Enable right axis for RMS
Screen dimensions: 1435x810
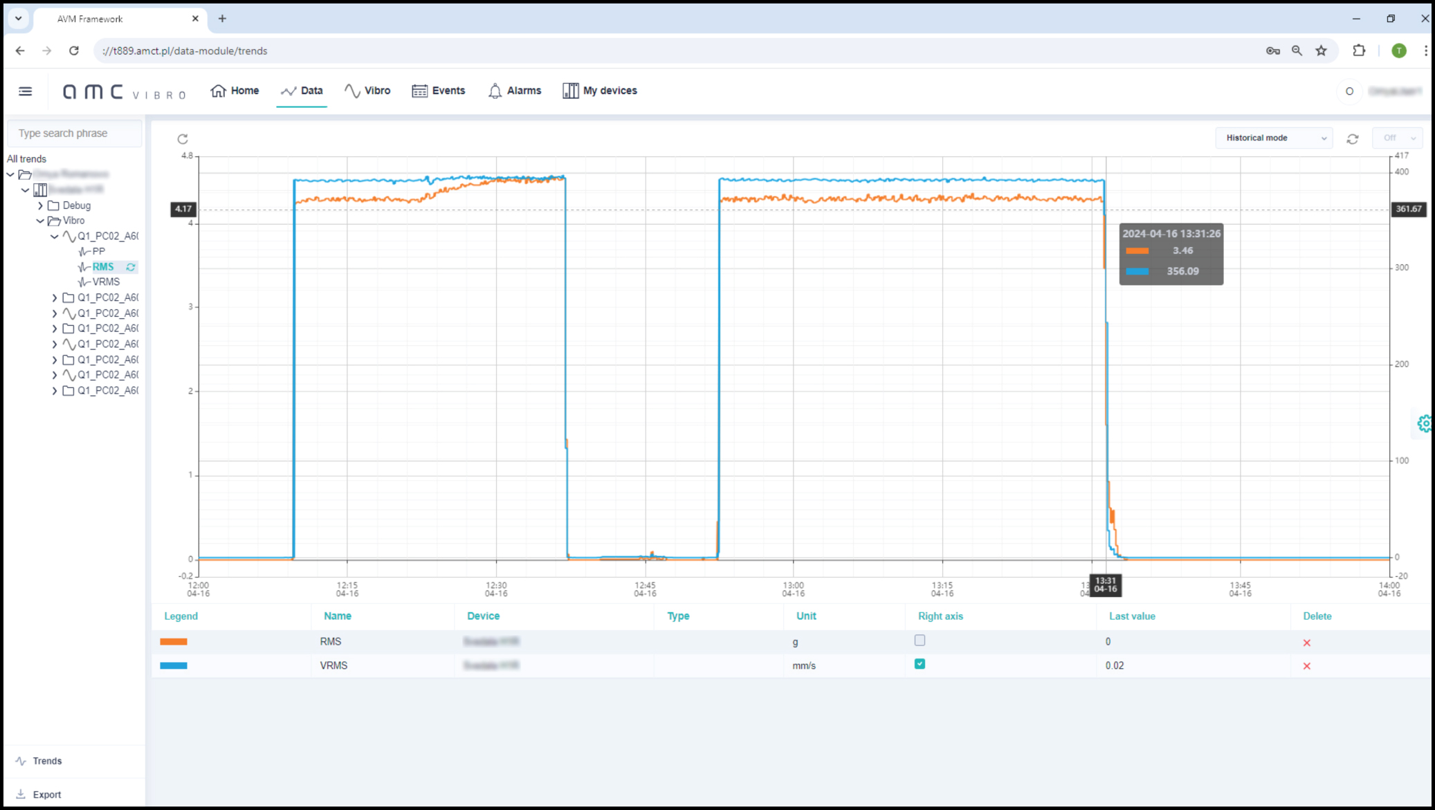(920, 641)
